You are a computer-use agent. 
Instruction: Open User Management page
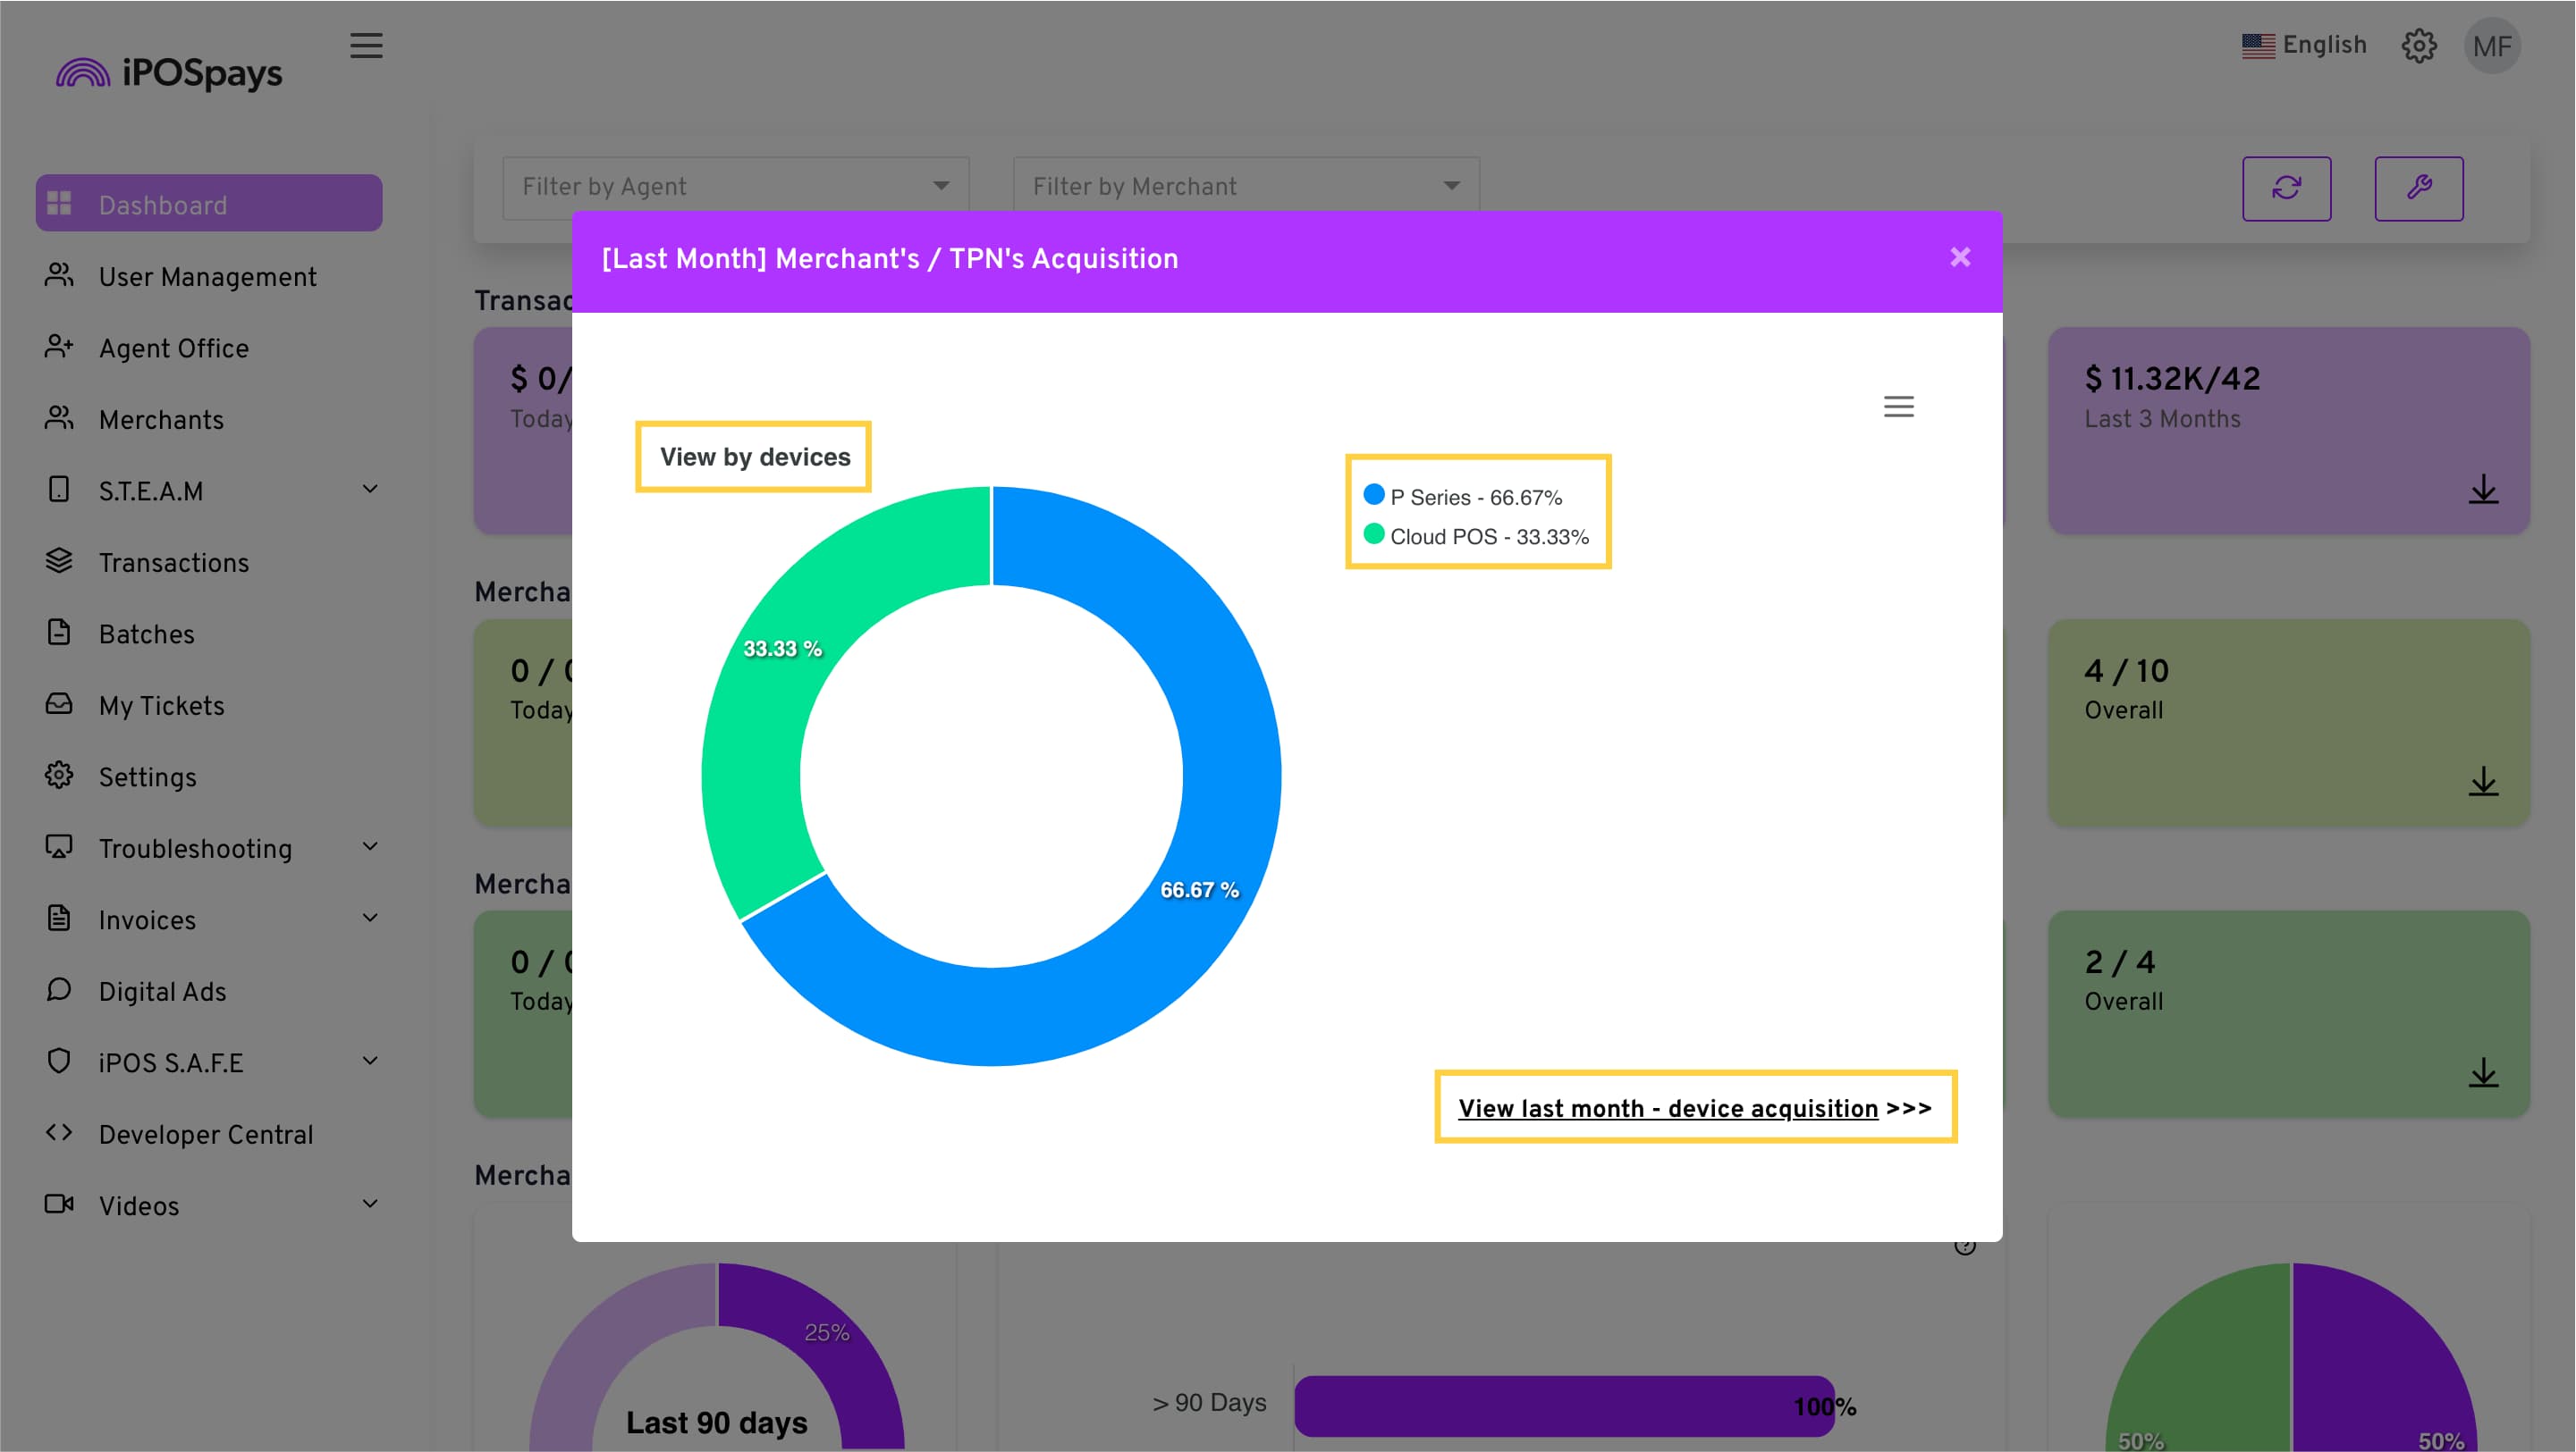tap(207, 277)
